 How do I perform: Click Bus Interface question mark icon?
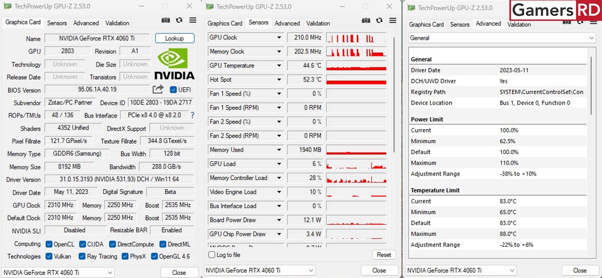pyautogui.click(x=192, y=115)
